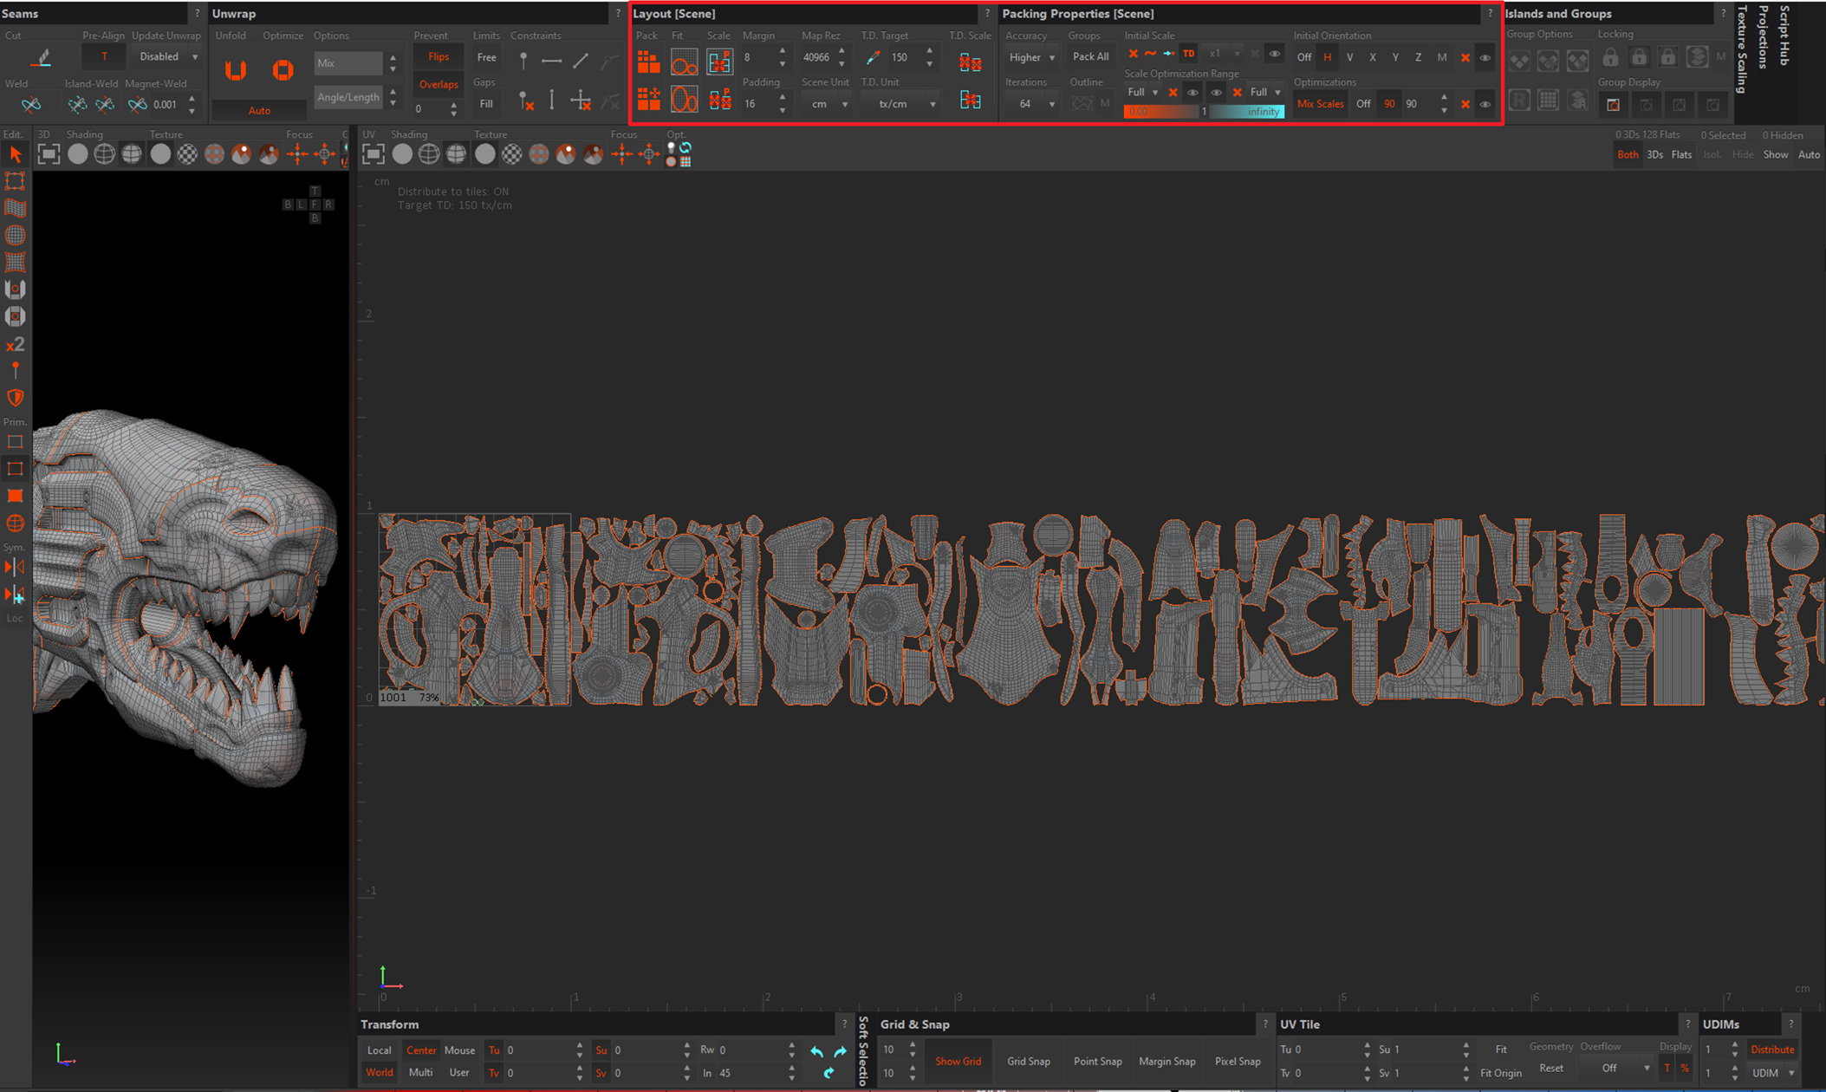This screenshot has height=1092, width=1826.
Task: Click the Show Grid button
Action: pos(958,1061)
